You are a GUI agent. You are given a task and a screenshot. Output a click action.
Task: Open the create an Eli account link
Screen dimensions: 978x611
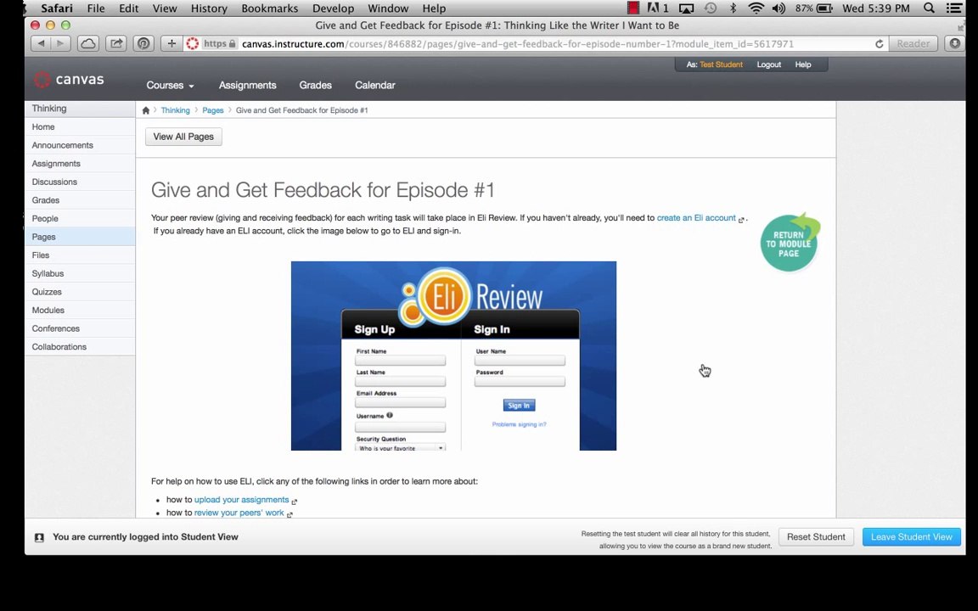pos(696,218)
